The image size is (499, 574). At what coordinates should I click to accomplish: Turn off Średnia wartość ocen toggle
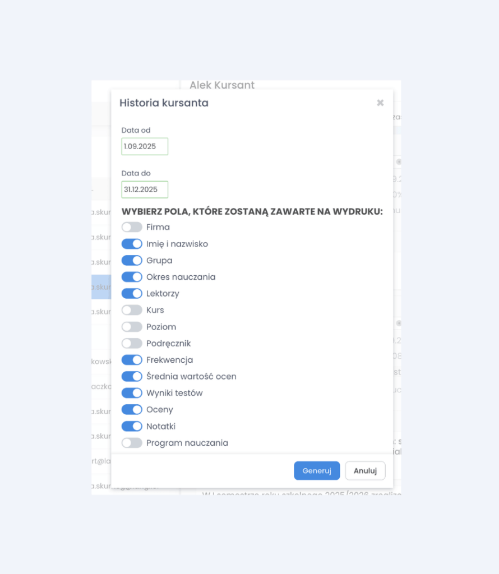point(132,376)
